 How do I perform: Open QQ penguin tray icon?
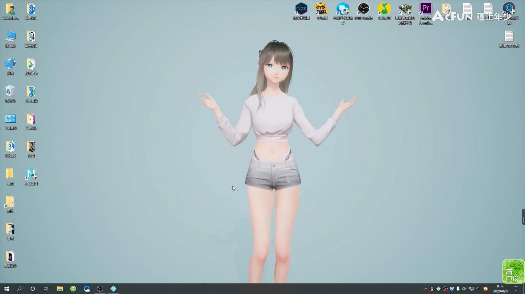click(x=432, y=289)
